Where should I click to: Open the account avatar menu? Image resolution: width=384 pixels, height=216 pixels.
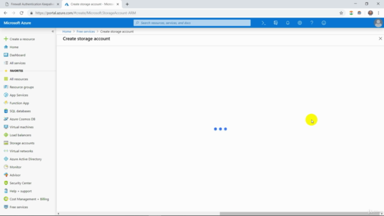pos(378,23)
